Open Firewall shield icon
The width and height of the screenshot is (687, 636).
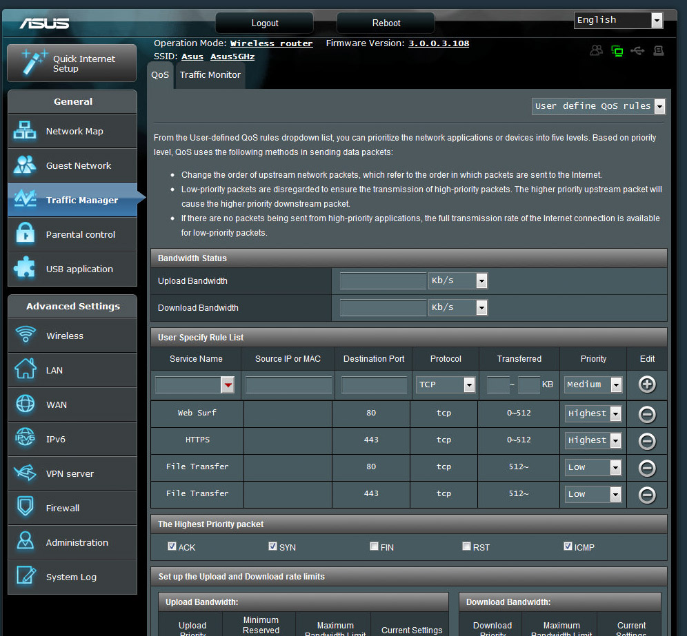(x=25, y=506)
